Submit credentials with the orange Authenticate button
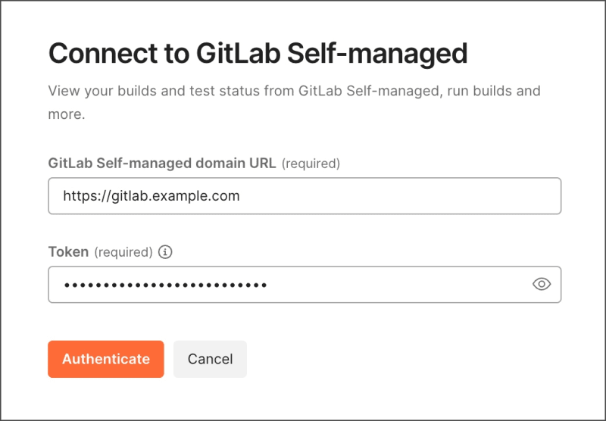Screen dimensions: 606x421 click(106, 359)
